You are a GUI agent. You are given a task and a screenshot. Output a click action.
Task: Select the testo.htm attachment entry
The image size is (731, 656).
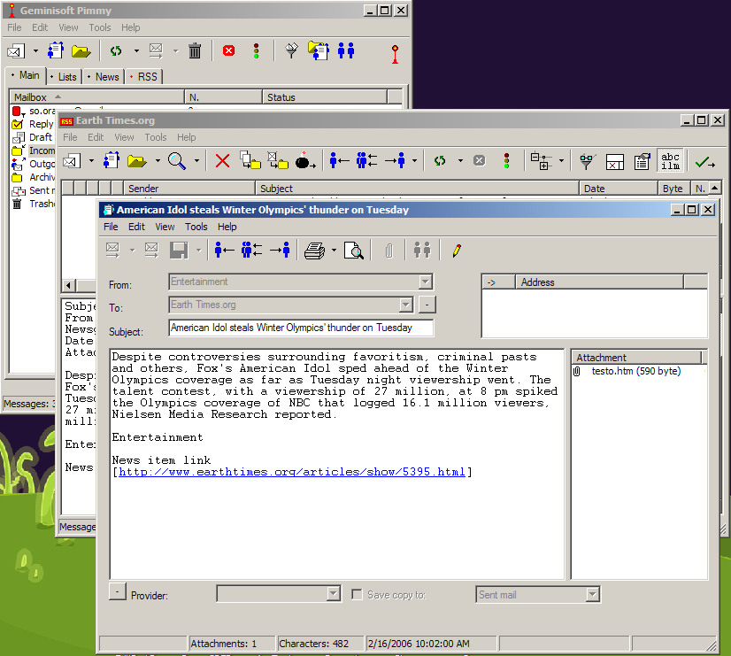636,371
